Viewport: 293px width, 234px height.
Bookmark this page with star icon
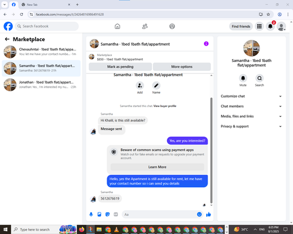(268, 15)
